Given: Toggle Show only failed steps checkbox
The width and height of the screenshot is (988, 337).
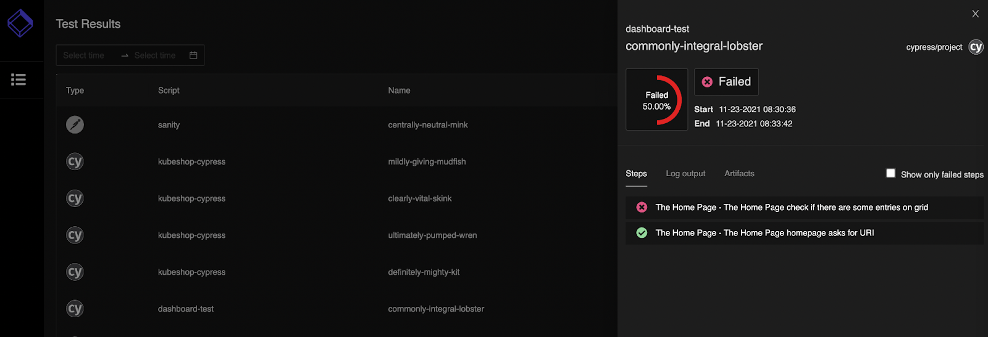Looking at the screenshot, I should (x=890, y=173).
